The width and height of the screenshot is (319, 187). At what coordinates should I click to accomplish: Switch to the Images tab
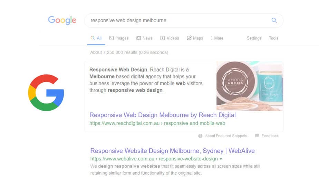pyautogui.click(x=119, y=38)
